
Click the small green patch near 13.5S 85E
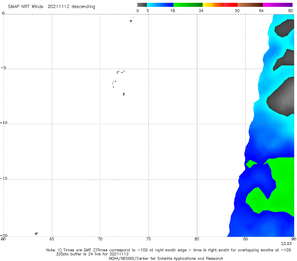click(251, 164)
